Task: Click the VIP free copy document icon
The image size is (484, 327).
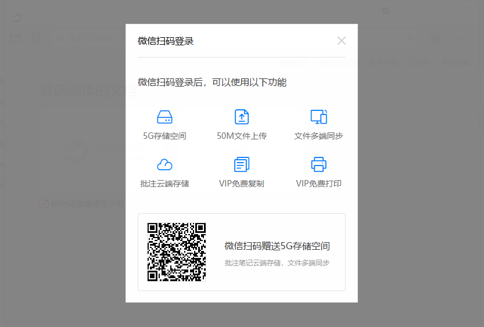Action: coord(242,164)
